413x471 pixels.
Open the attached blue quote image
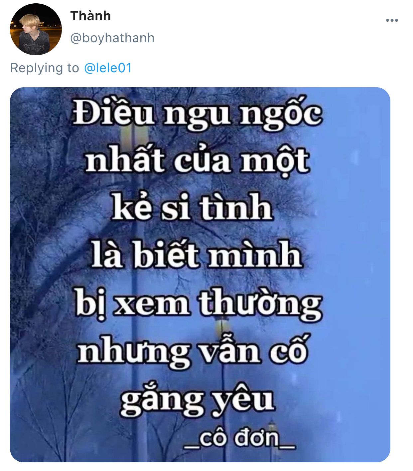point(200,275)
